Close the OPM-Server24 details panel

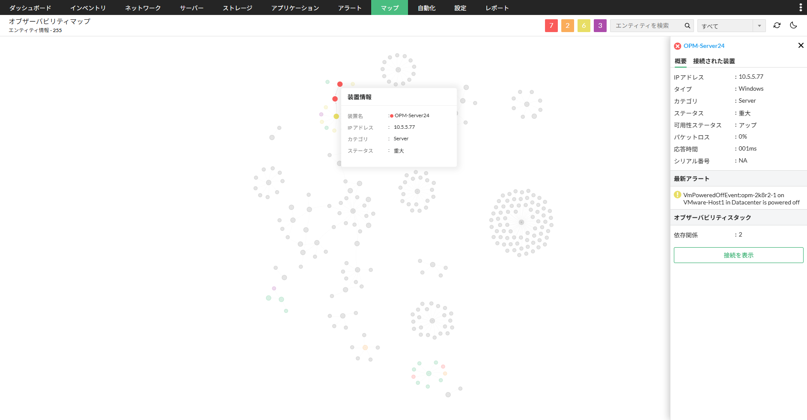pyautogui.click(x=801, y=45)
